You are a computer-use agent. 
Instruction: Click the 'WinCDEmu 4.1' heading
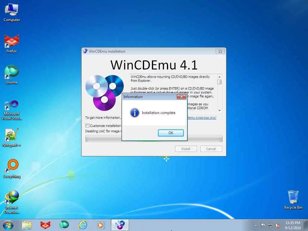154,65
